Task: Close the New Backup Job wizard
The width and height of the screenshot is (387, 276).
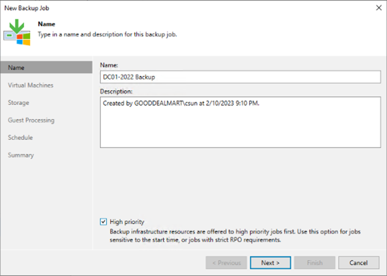Action: pyautogui.click(x=378, y=8)
